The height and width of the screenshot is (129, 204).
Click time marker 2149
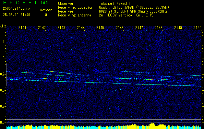click(x=178, y=27)
